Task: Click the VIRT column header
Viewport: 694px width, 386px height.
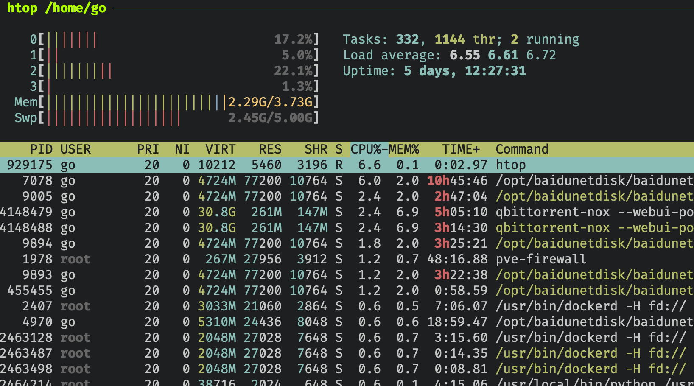Action: (220, 149)
